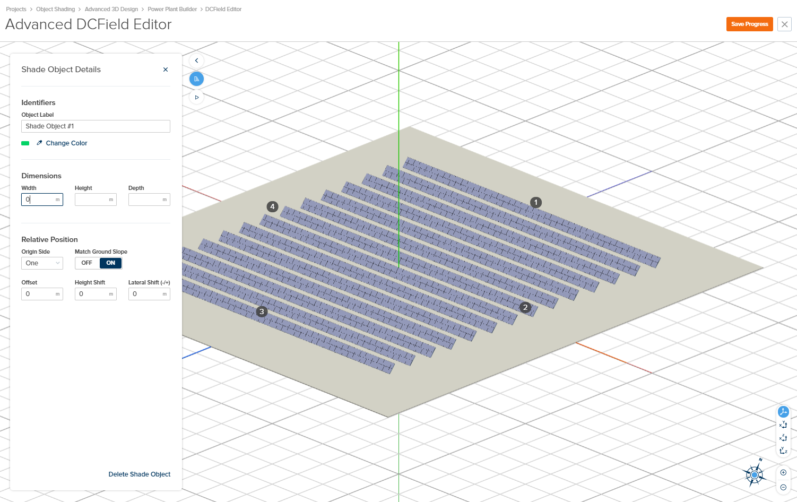Select field corner marker 4
The width and height of the screenshot is (797, 502).
272,206
